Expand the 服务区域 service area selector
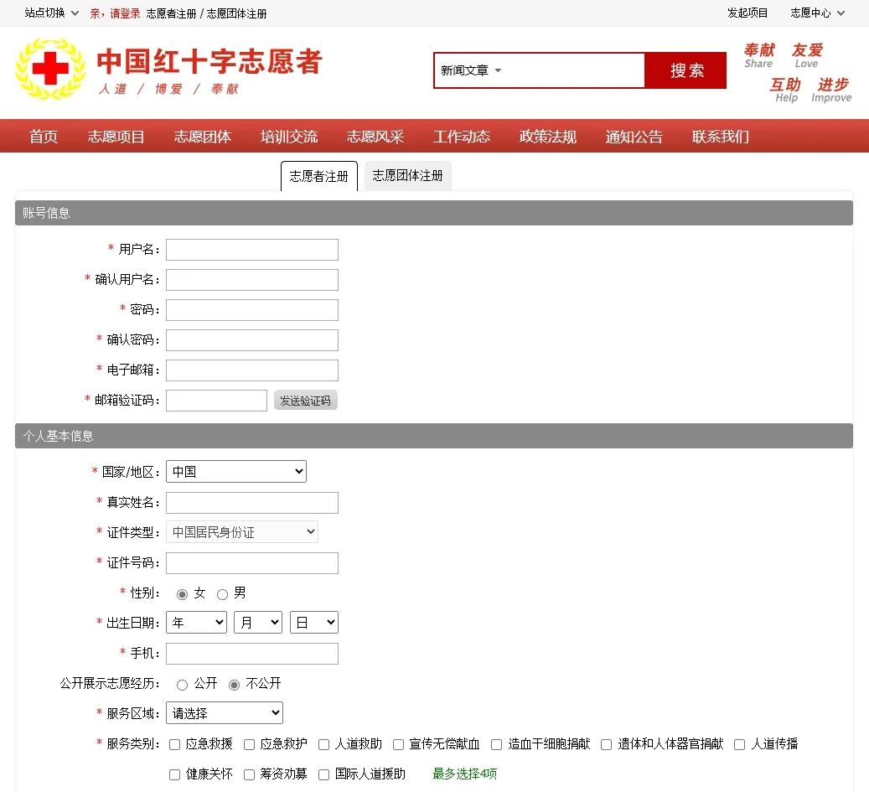 point(224,712)
